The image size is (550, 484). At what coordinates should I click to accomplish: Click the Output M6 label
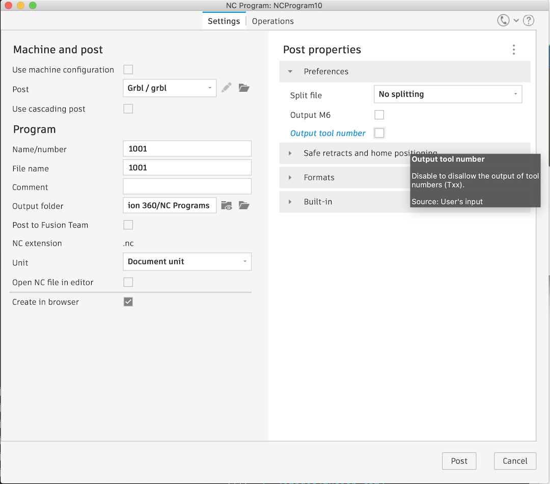pyautogui.click(x=310, y=115)
